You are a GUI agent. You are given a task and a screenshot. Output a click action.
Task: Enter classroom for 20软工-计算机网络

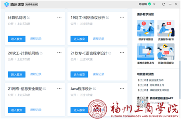pos(17,74)
